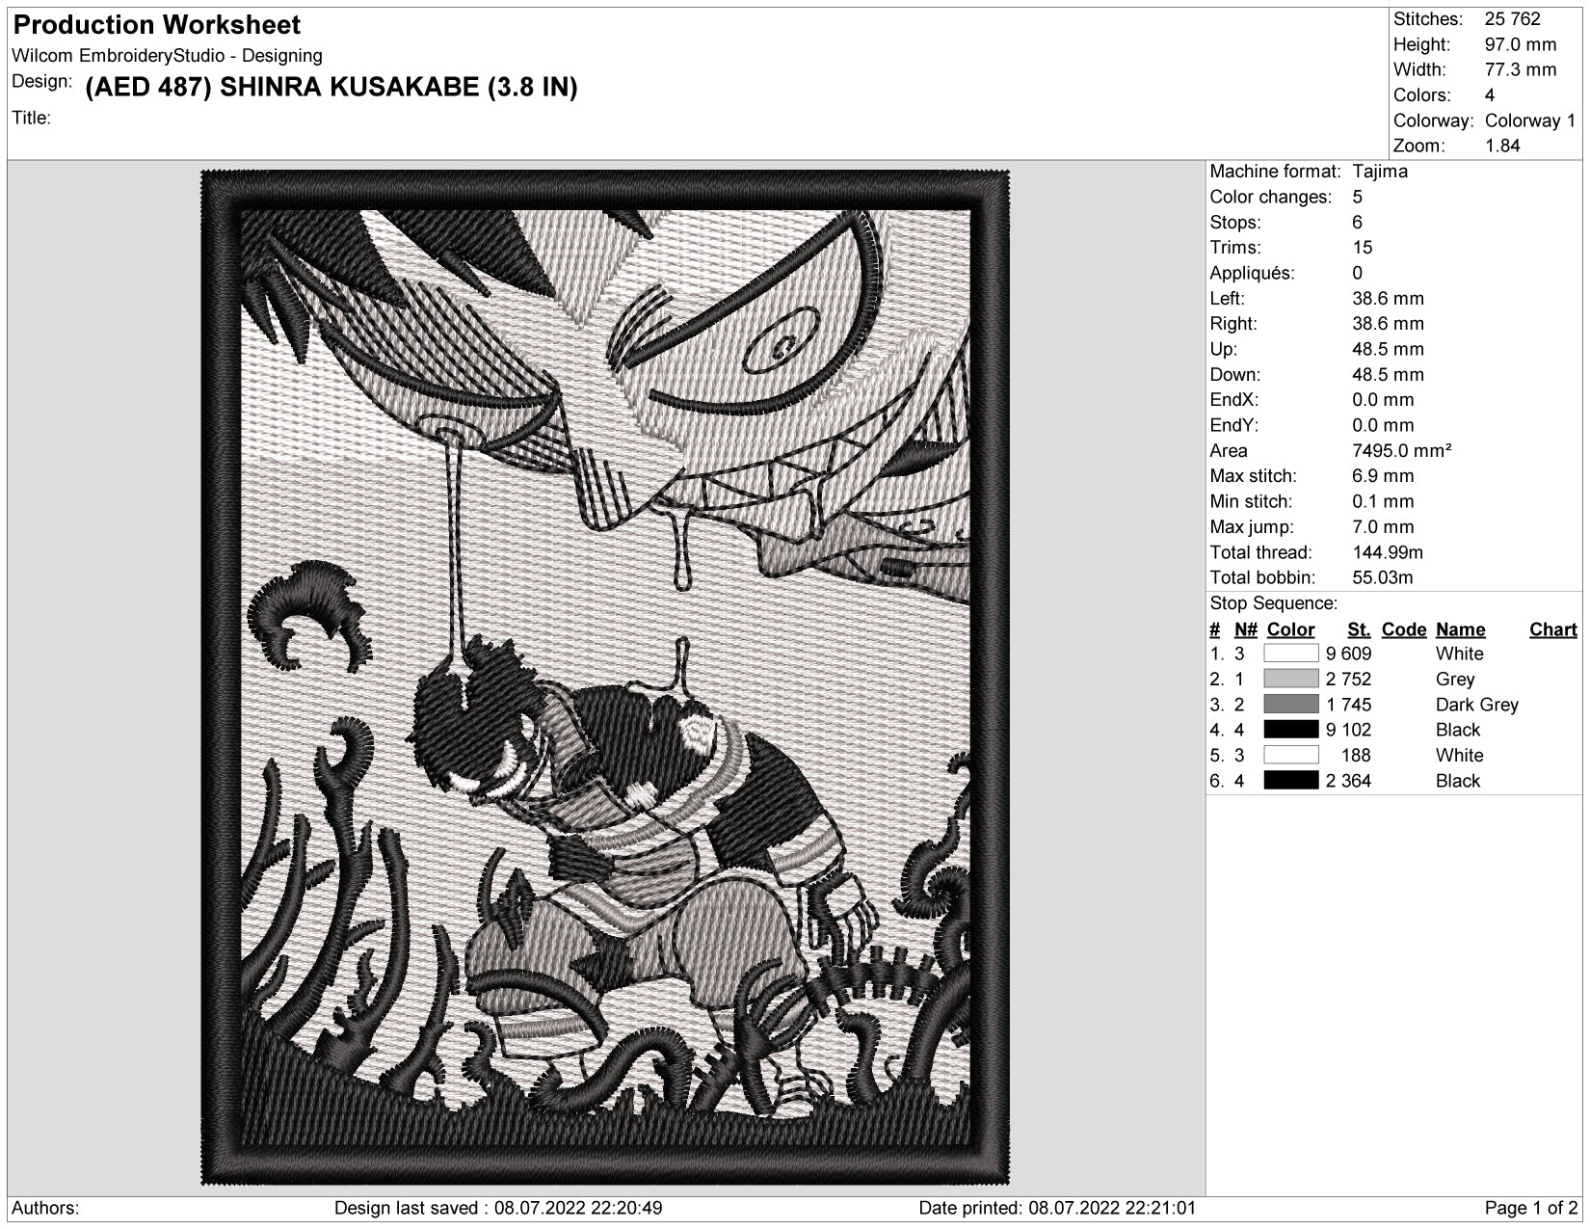Image resolution: width=1590 pixels, height=1229 pixels.
Task: Click the Machine format value 'Tajima'
Action: click(x=1379, y=172)
